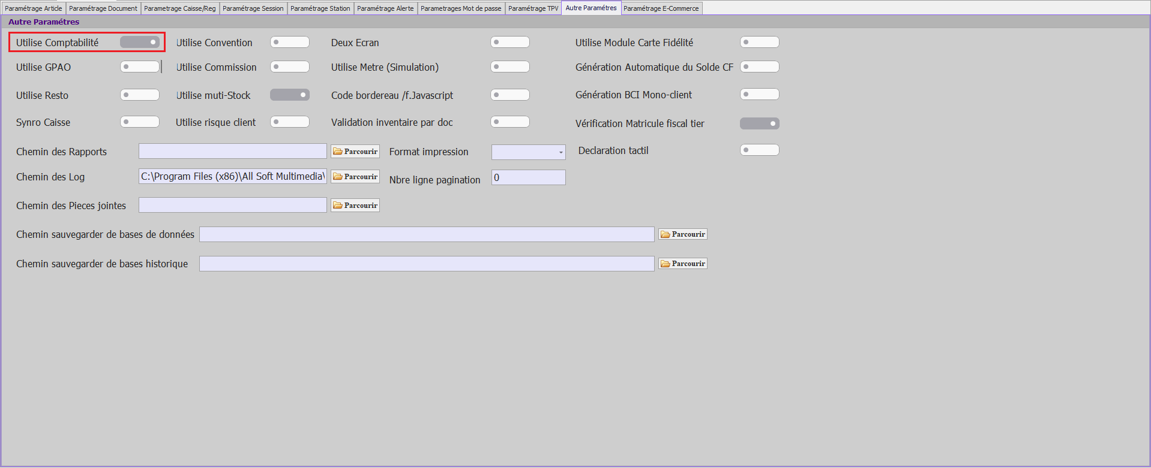Viewport: 1151px width, 468px height.
Task: Browse for Chemin des Log folder
Action: pyautogui.click(x=355, y=177)
